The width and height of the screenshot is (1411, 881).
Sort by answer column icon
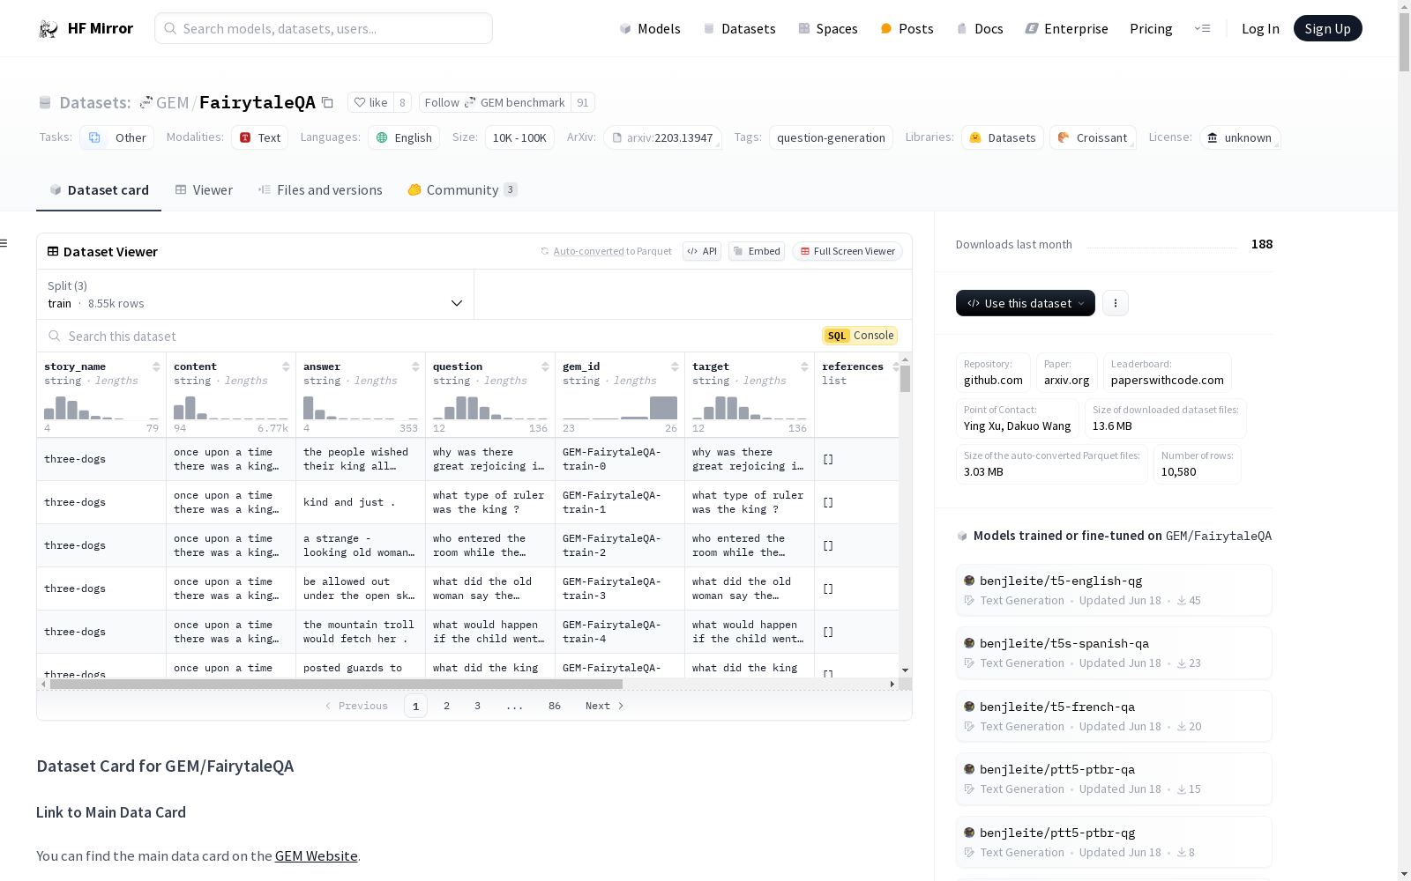tap(415, 366)
